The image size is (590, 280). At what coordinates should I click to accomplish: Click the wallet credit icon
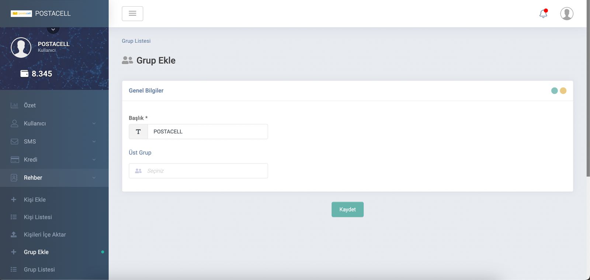pyautogui.click(x=24, y=74)
